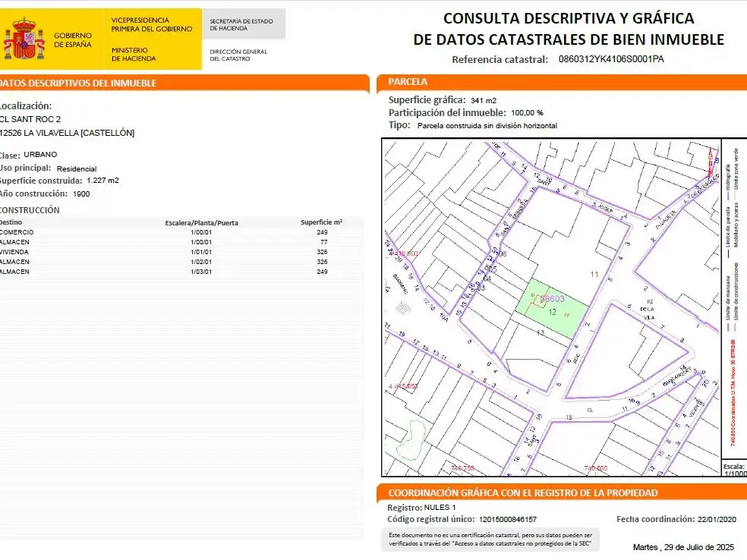
Task: Click '249' in the COMERCIO row
Action: tap(322, 232)
